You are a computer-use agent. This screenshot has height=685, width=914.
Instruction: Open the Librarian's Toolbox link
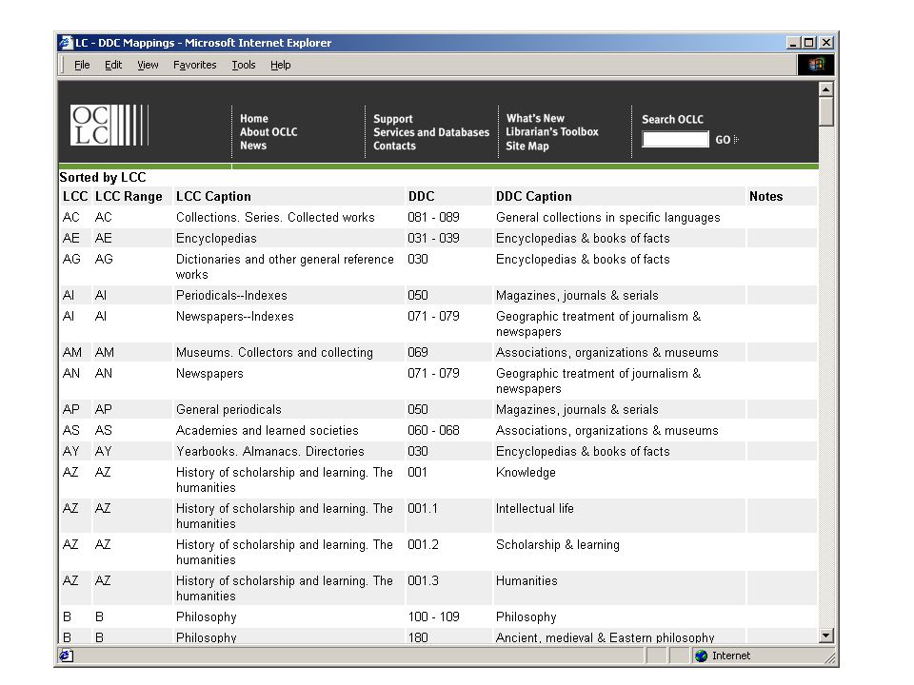coord(552,131)
